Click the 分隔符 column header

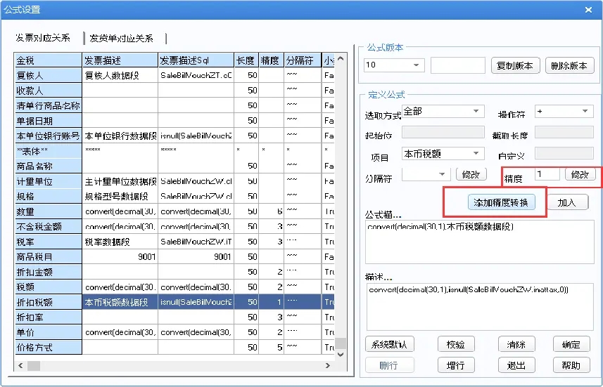(303, 60)
